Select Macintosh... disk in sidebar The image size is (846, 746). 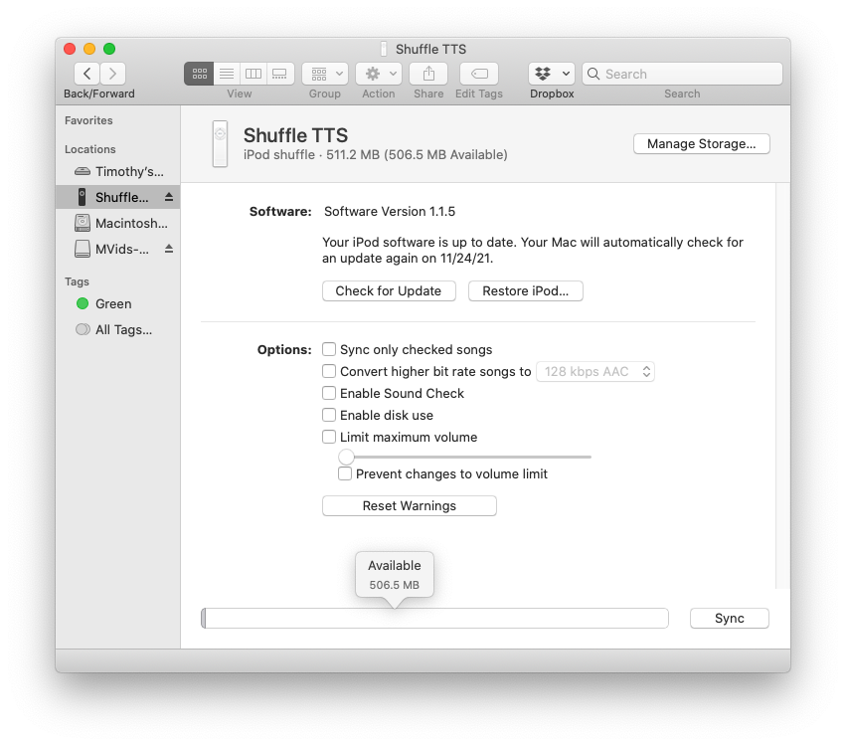click(x=117, y=223)
